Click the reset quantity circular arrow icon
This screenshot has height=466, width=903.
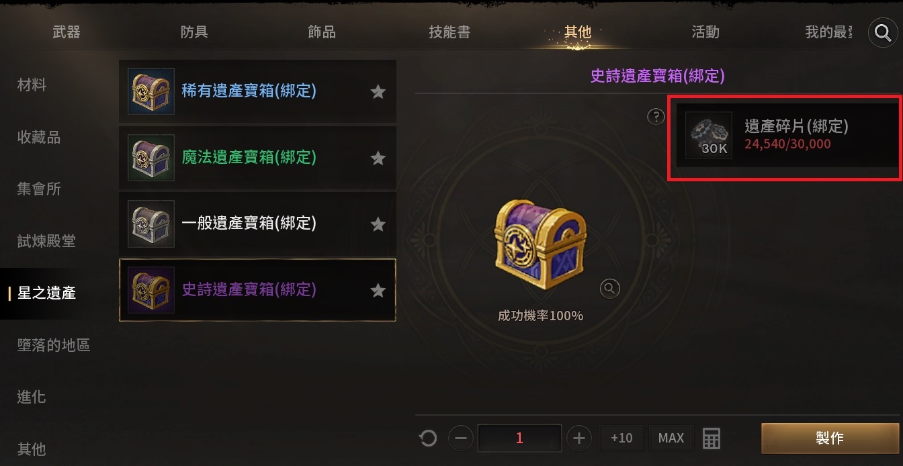428,438
